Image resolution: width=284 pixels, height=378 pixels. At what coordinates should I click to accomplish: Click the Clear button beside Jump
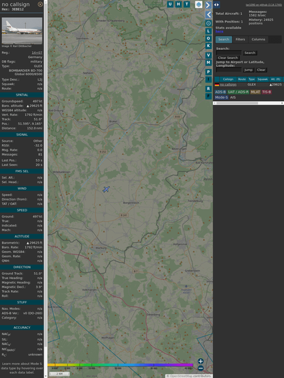click(261, 70)
